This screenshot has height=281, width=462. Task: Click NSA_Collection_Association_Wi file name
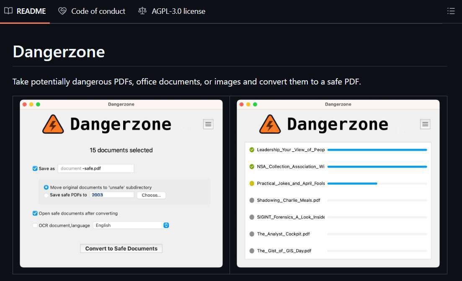coord(291,166)
